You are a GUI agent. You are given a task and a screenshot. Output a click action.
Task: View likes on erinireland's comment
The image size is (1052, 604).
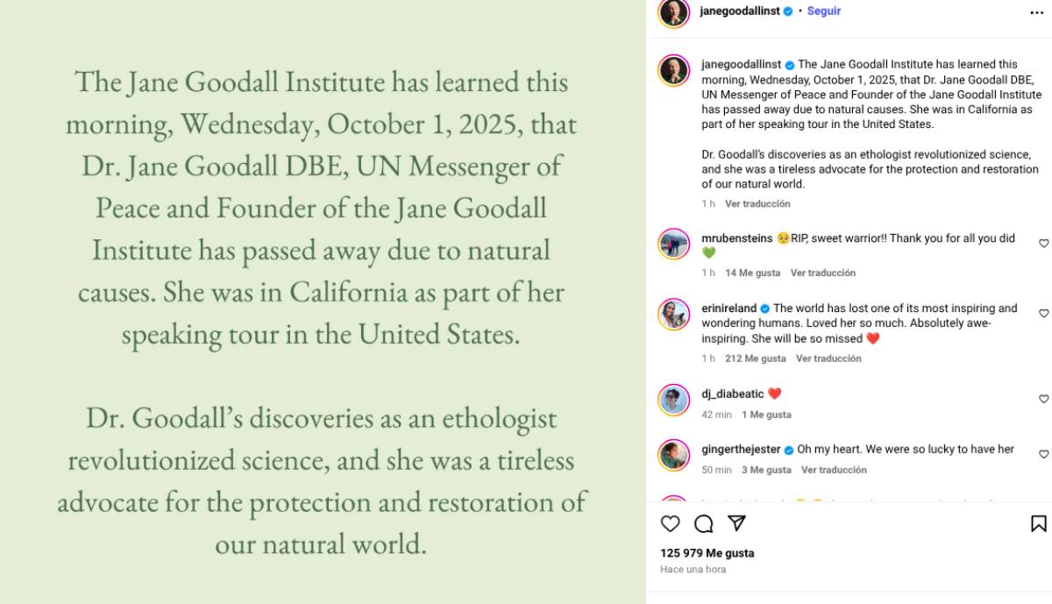click(756, 359)
